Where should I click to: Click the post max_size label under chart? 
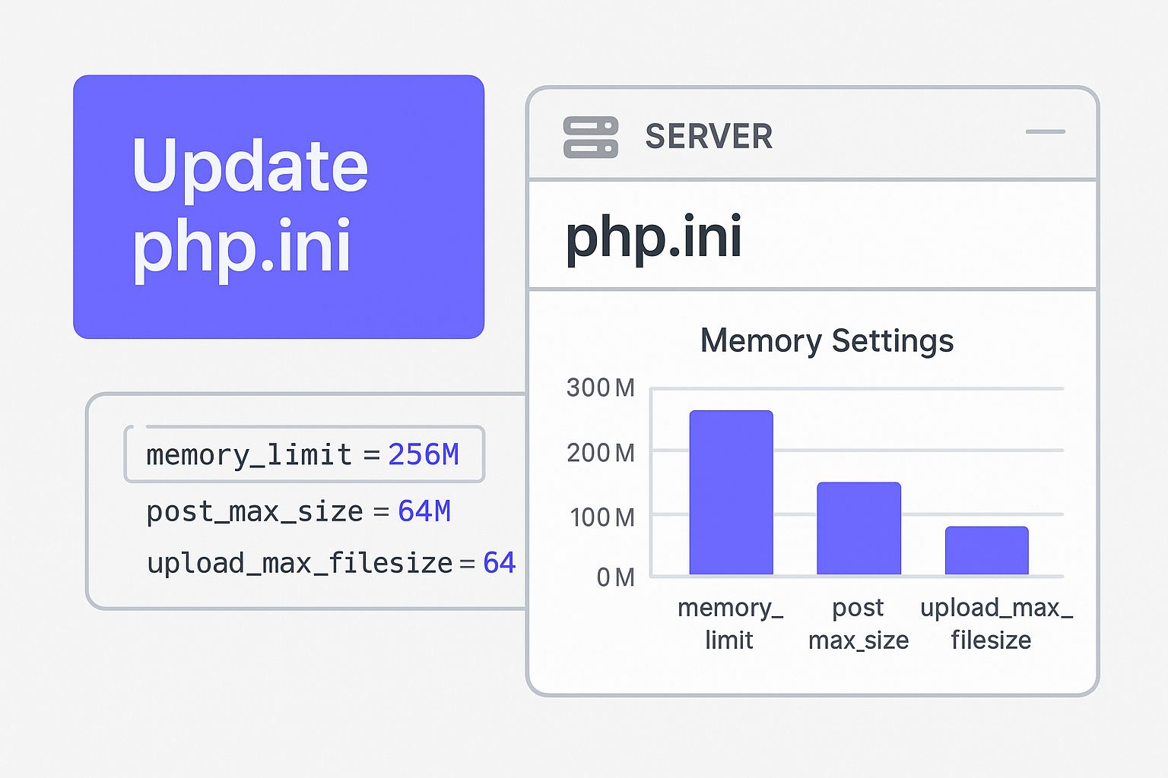pos(859,623)
